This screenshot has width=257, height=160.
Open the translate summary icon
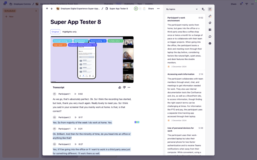(x=203, y=9)
